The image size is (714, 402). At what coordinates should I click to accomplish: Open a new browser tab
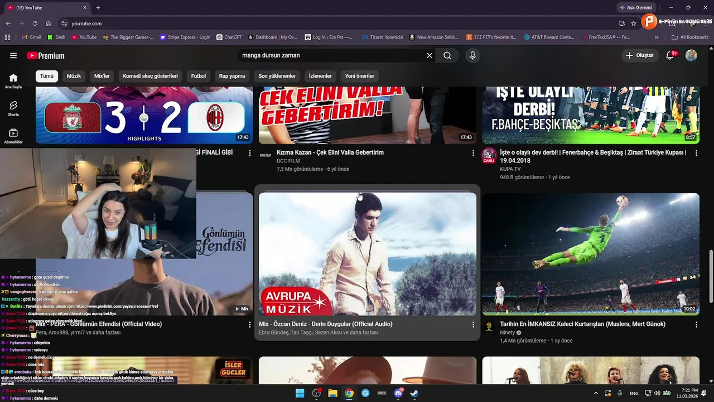[98, 8]
